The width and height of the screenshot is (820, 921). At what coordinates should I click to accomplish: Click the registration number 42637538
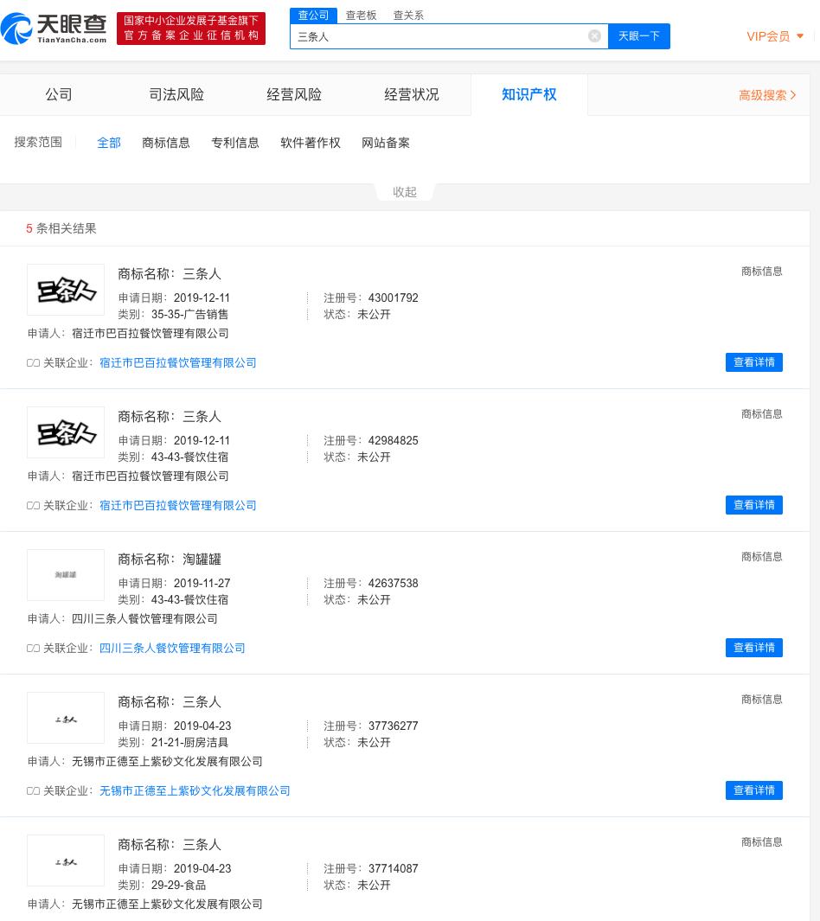[x=393, y=583]
